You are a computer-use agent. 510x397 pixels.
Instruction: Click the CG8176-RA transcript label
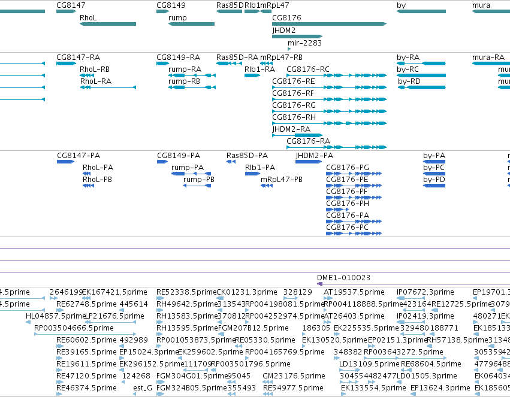[309, 141]
